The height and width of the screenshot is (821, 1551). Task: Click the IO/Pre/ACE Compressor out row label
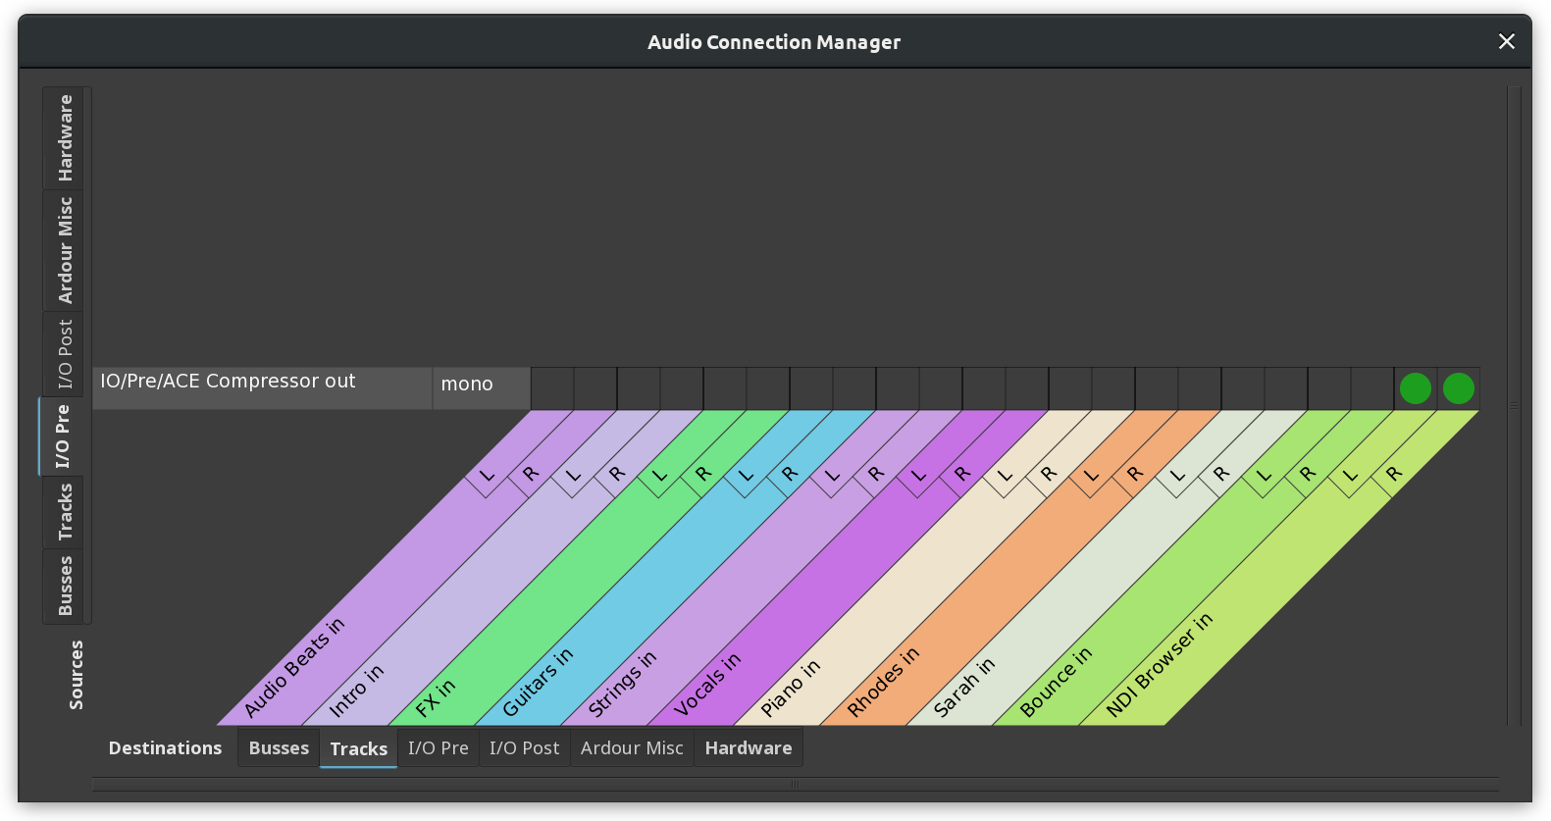(262, 388)
